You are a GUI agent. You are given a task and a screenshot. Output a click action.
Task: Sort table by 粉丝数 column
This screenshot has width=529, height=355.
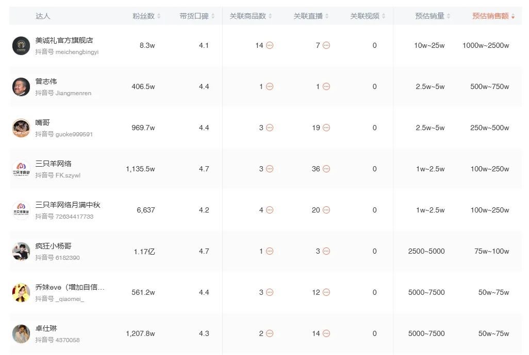click(x=146, y=16)
